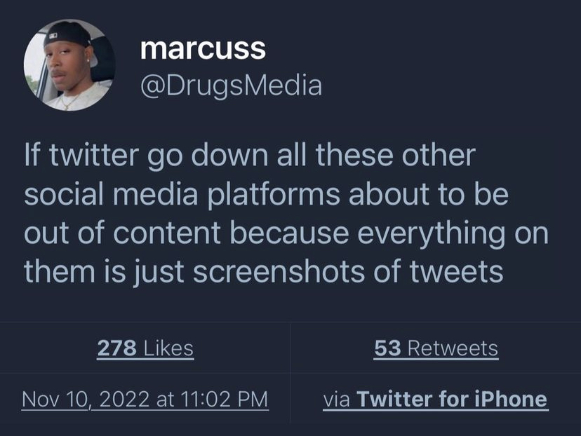Select the word "Retweets" label
The image size is (581, 436).
click(x=453, y=348)
